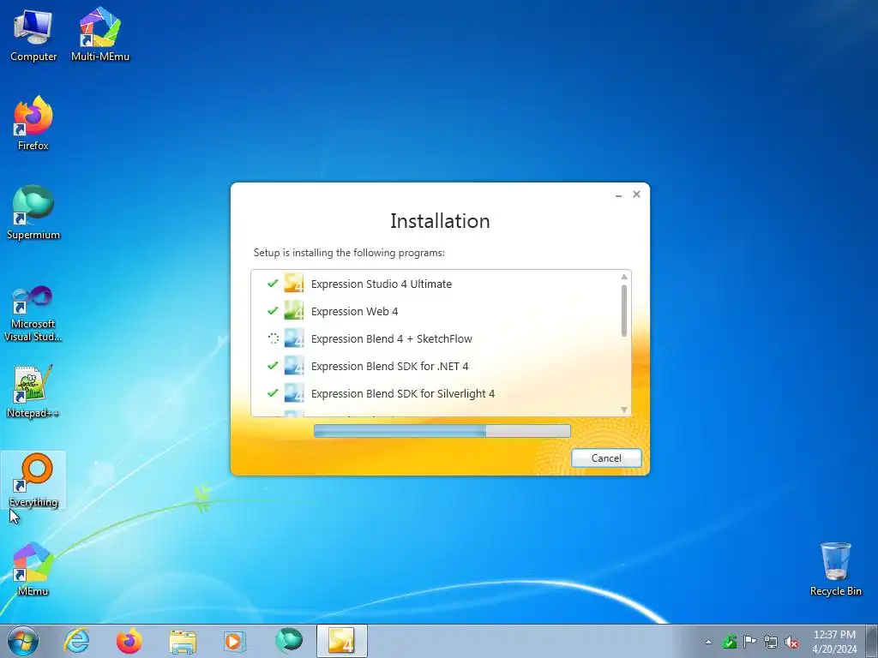Screen dimensions: 878x658
Task: Launch Supermium from the taskbar
Action: (x=288, y=641)
